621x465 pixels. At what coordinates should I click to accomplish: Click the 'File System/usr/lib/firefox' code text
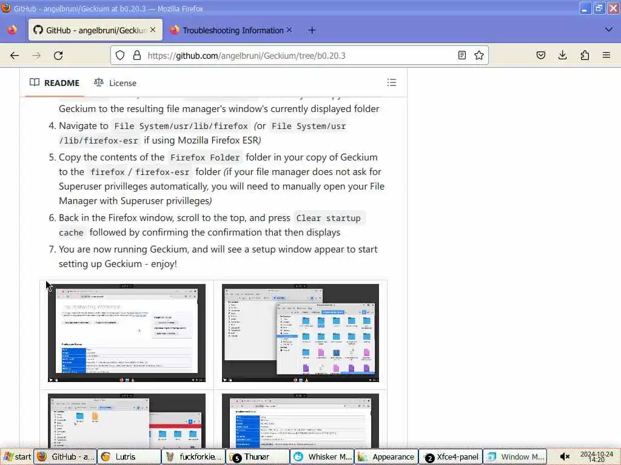[181, 127]
